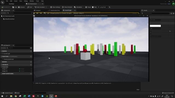Click the Simulation button

coord(78,7)
